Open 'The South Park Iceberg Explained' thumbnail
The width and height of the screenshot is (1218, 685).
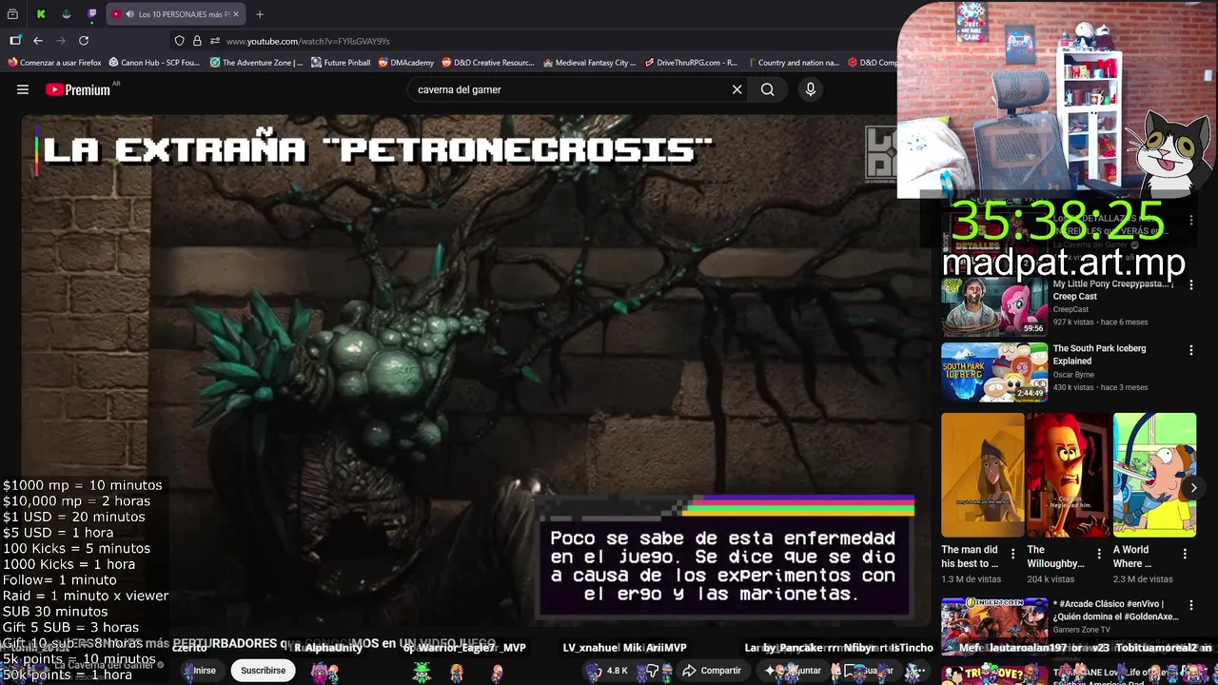click(x=994, y=372)
